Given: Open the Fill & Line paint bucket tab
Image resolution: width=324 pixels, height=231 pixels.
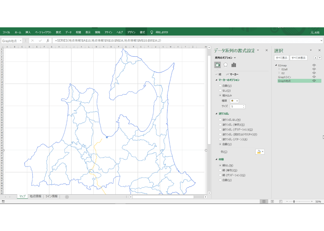Looking at the screenshot, I should [217, 65].
